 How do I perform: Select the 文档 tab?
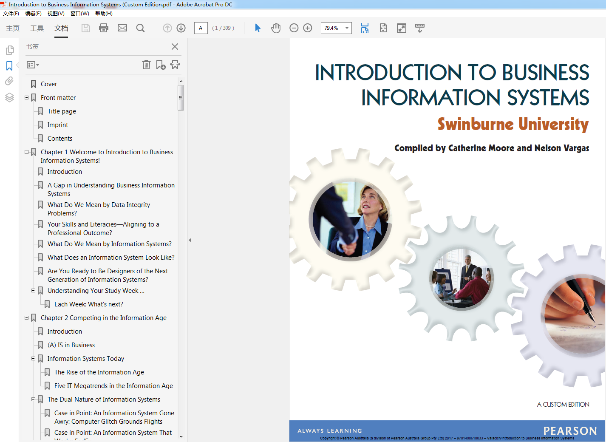[61, 28]
